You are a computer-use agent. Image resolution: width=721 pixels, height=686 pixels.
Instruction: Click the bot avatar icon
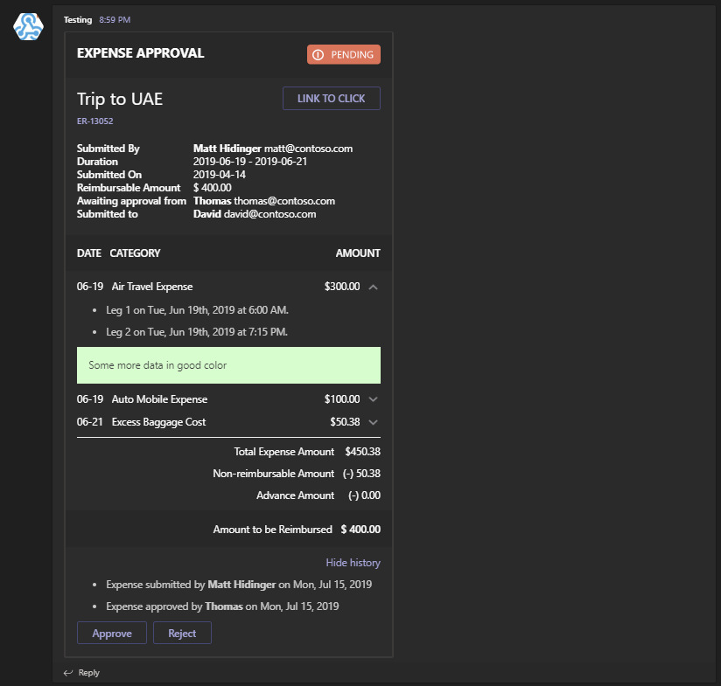[x=27, y=27]
